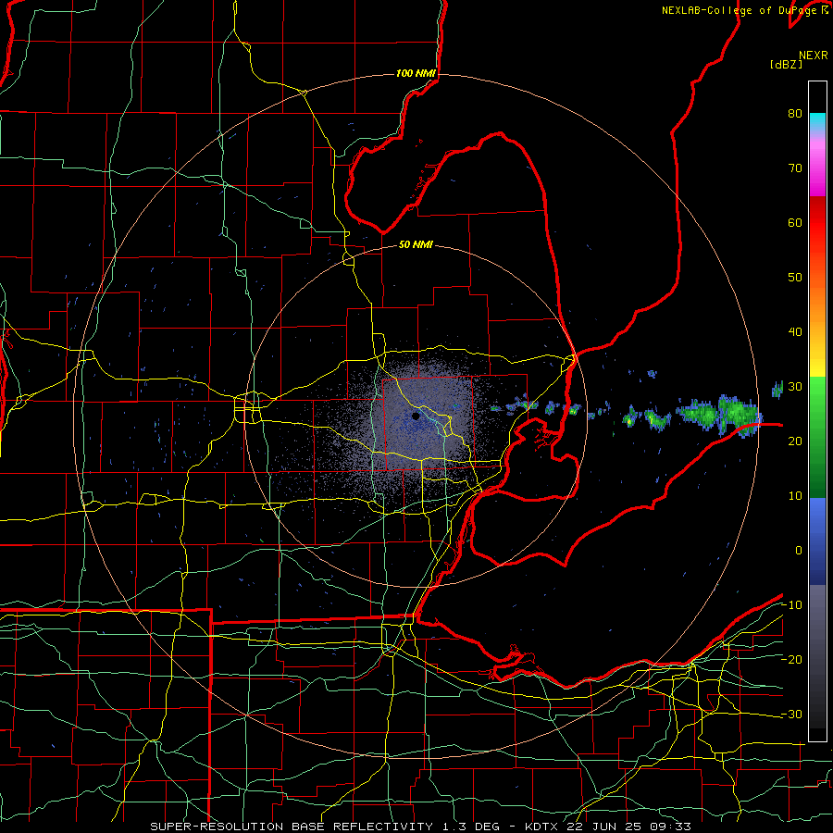Image resolution: width=833 pixels, height=833 pixels.
Task: Click the KDTX station ID in the caption
Action: tap(542, 827)
